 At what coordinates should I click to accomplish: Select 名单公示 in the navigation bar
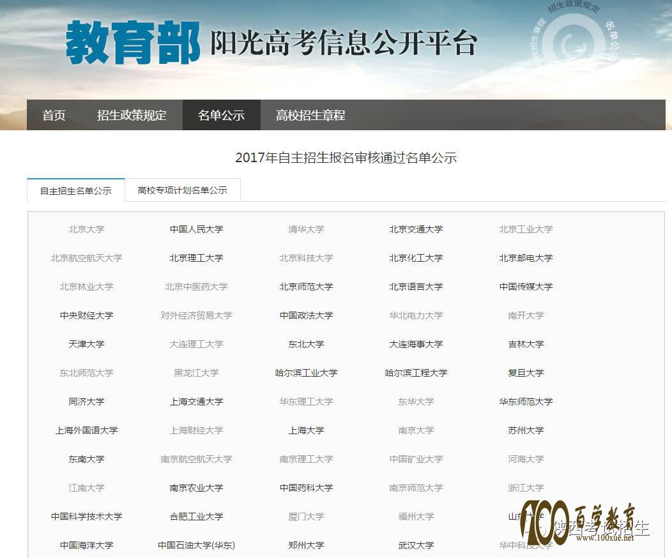tap(221, 115)
